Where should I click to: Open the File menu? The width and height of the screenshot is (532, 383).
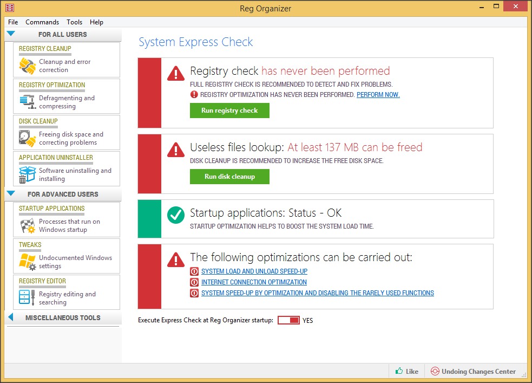pyautogui.click(x=13, y=22)
